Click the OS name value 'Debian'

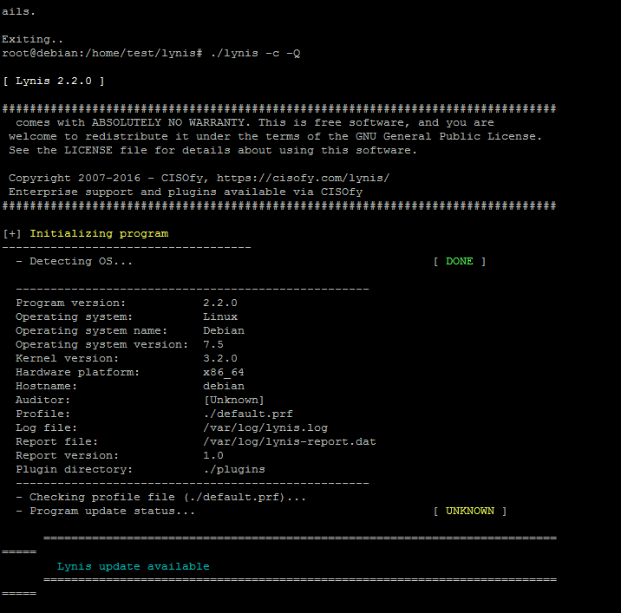pos(224,330)
